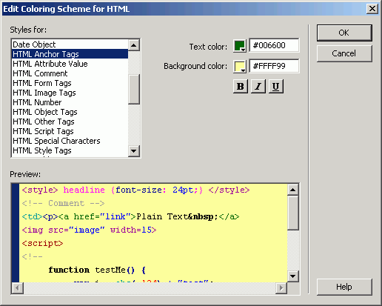Click the styles list scroll down arrow
The width and height of the screenshot is (382, 306).
[134, 150]
